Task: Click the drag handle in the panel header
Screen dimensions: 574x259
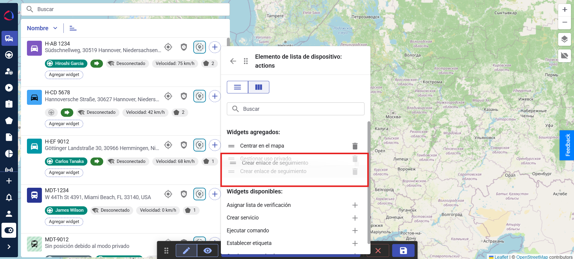Action: click(x=246, y=61)
